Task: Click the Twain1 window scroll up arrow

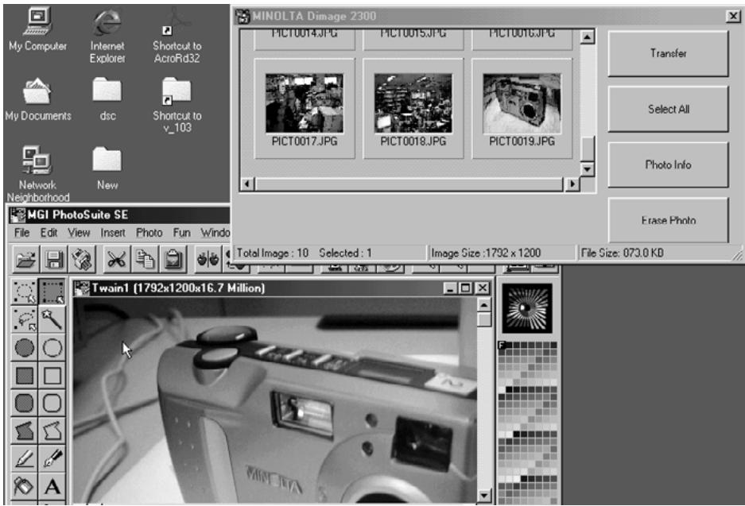Action: point(483,305)
